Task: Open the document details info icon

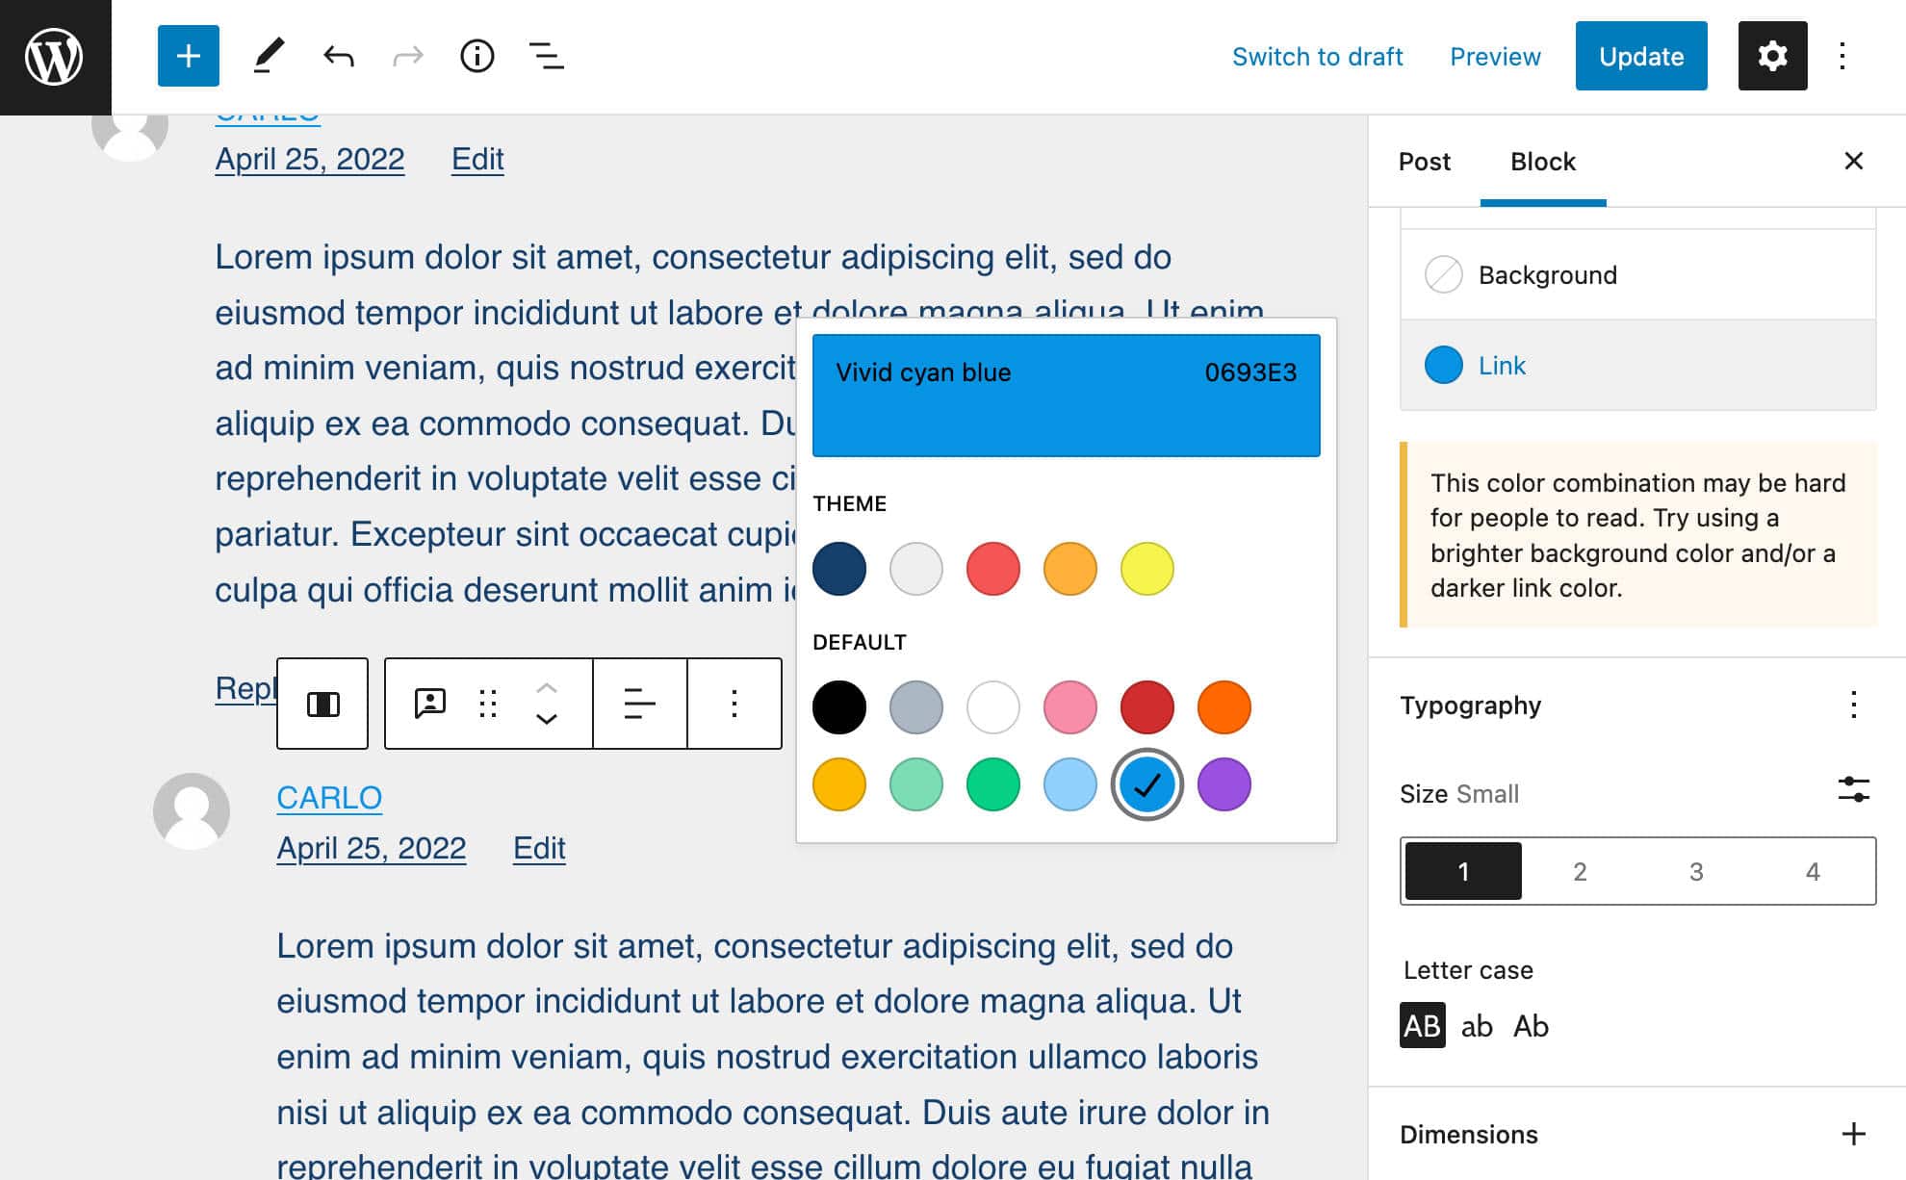Action: (477, 56)
